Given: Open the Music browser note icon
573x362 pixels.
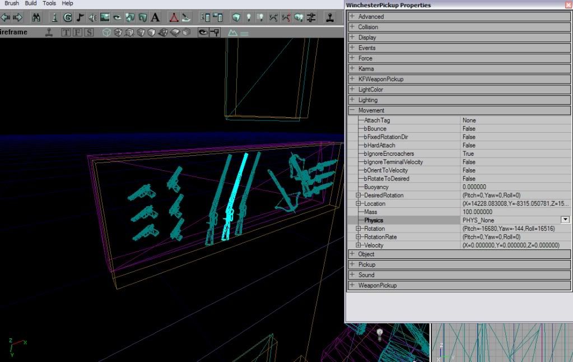Looking at the screenshot, I should pos(80,17).
